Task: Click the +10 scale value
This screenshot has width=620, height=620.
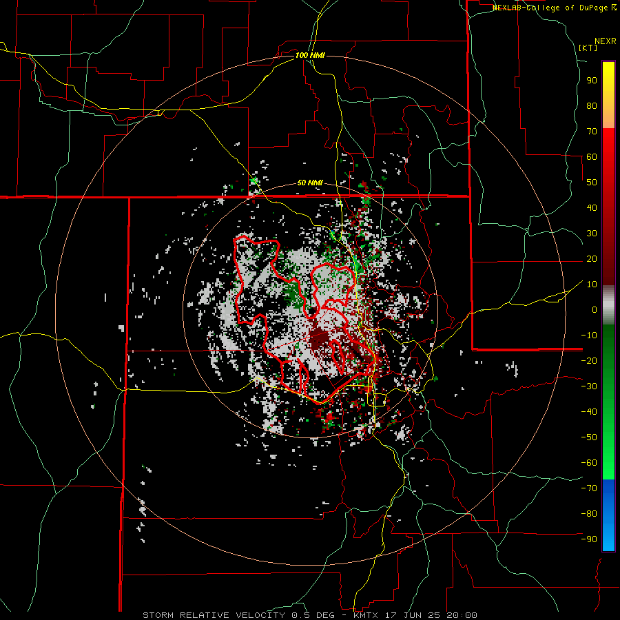Action: pyautogui.click(x=592, y=285)
